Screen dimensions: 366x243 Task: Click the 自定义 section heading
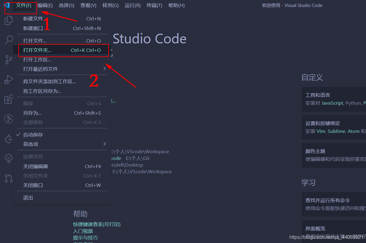pyautogui.click(x=312, y=77)
